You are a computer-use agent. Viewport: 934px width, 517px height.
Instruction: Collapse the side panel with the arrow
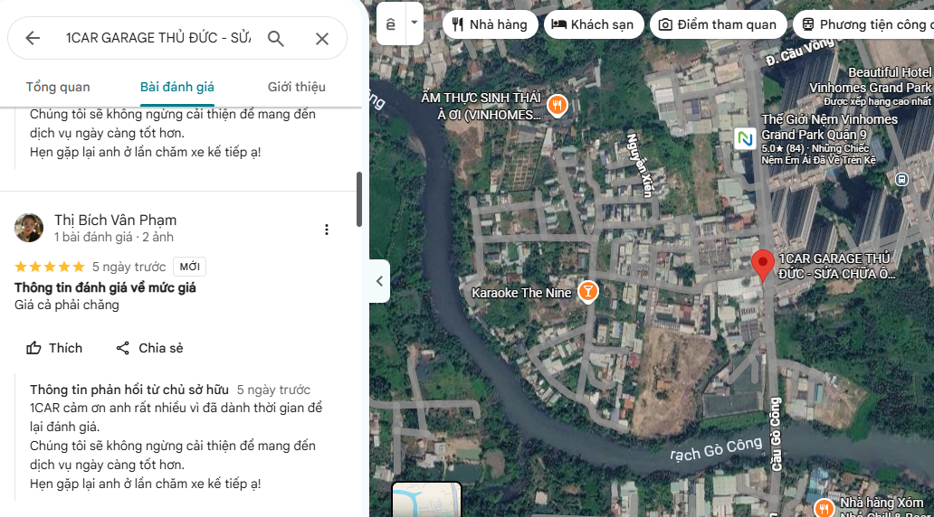379,281
